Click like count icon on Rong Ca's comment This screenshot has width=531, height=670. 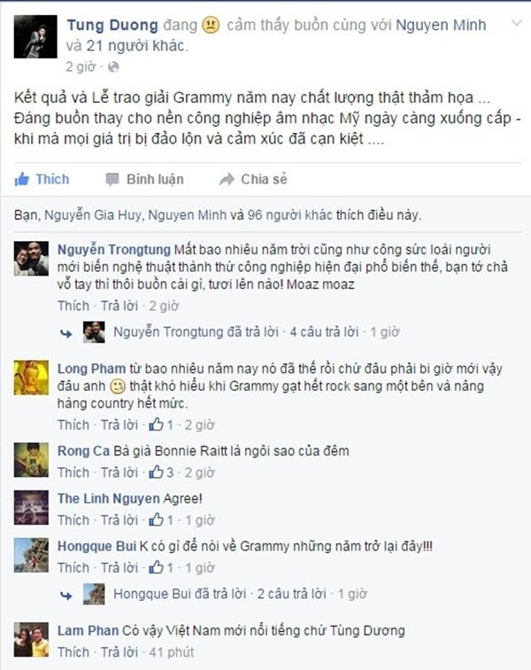point(156,472)
